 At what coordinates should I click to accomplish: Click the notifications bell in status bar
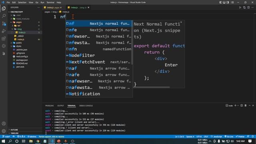click(253, 136)
